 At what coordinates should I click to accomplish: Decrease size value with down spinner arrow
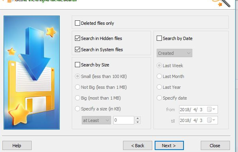tap(137, 122)
